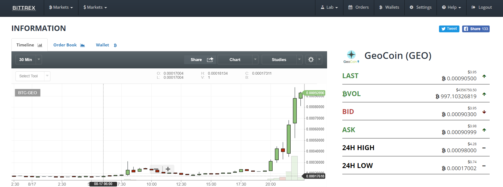Screen dimensions: 503x187
Task: Click the BVOL value 997.10326819
Action: click(x=456, y=96)
